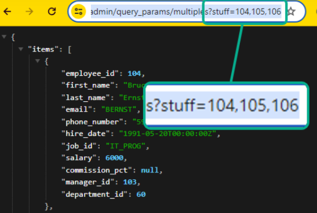Click the "job_id" key
Image resolution: width=317 pixels, height=213 pixels.
tap(79, 146)
